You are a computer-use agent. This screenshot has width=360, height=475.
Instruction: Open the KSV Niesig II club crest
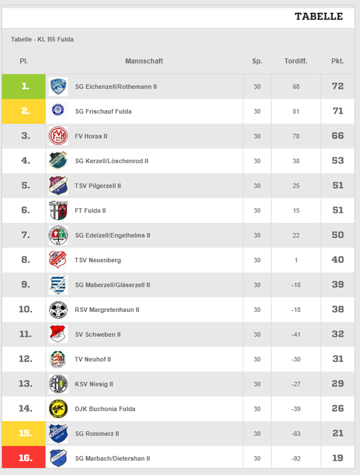pyautogui.click(x=58, y=384)
